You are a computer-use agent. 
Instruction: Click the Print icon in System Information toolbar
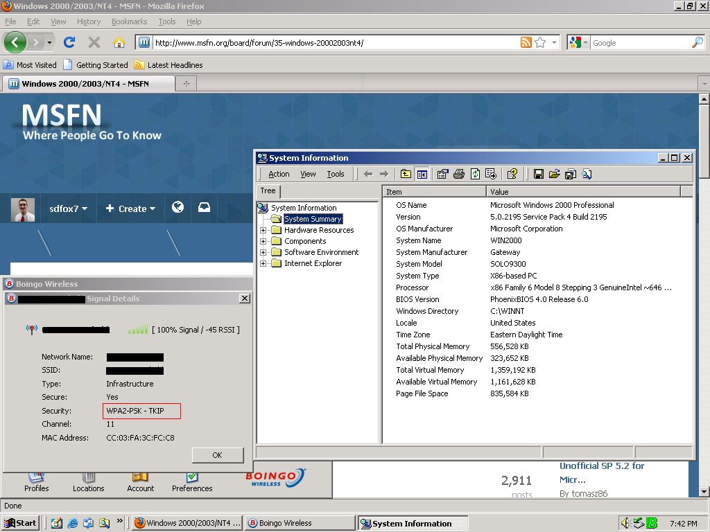point(458,174)
